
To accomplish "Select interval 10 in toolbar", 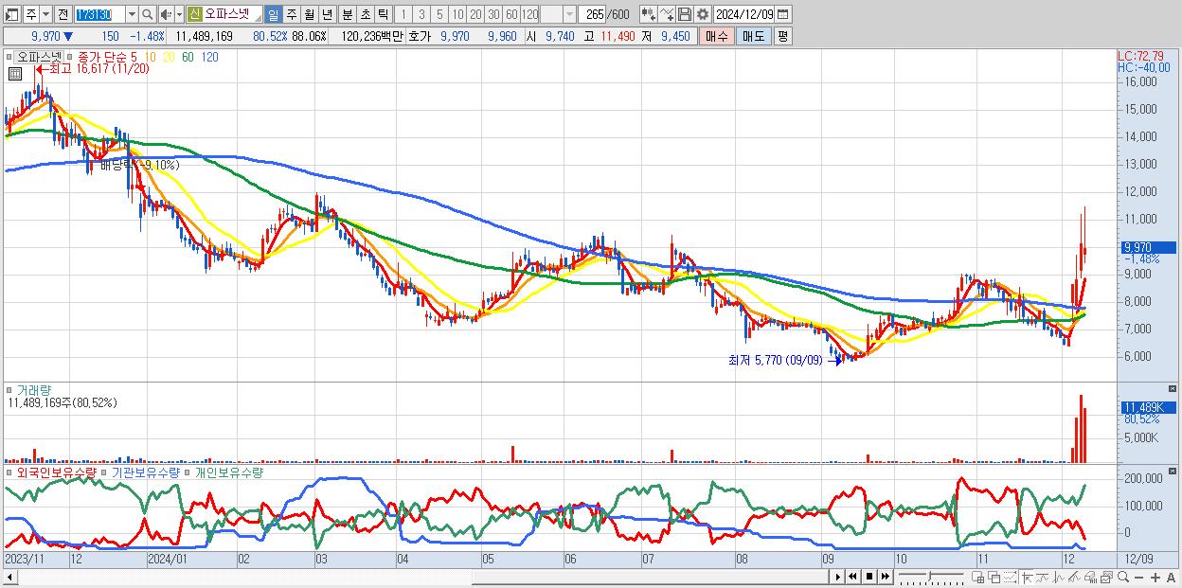I will click(457, 14).
